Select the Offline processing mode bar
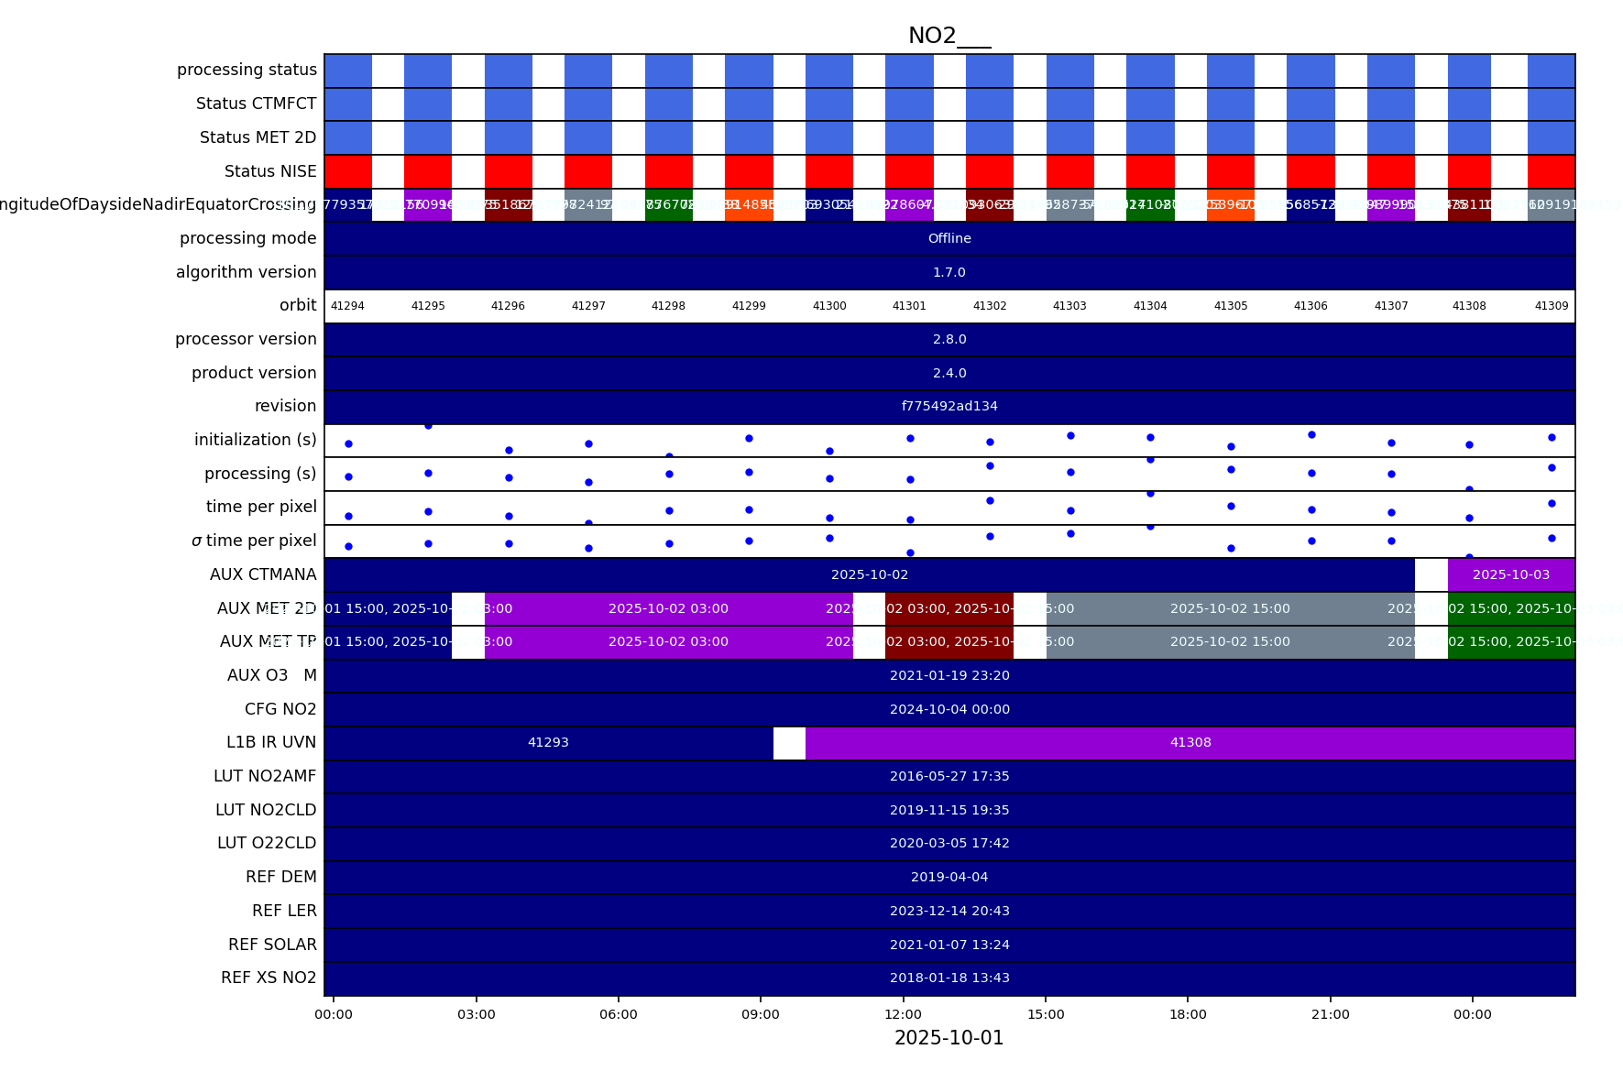 coord(949,238)
